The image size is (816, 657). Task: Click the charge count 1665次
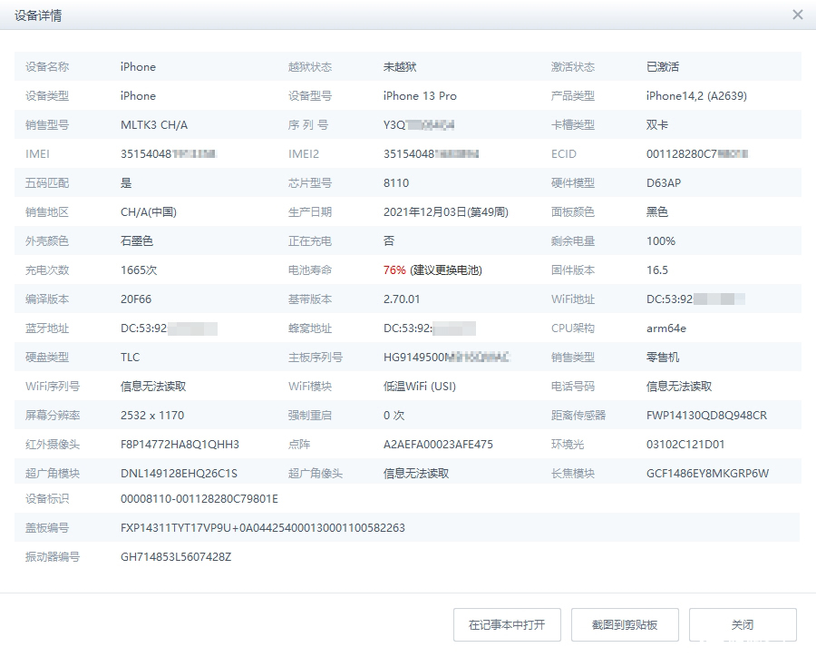139,270
